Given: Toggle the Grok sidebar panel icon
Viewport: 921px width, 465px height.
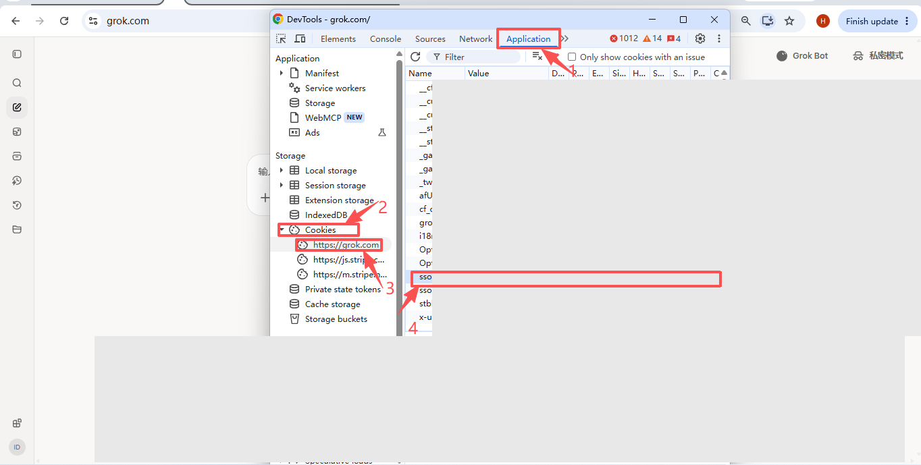Looking at the screenshot, I should click(x=17, y=54).
